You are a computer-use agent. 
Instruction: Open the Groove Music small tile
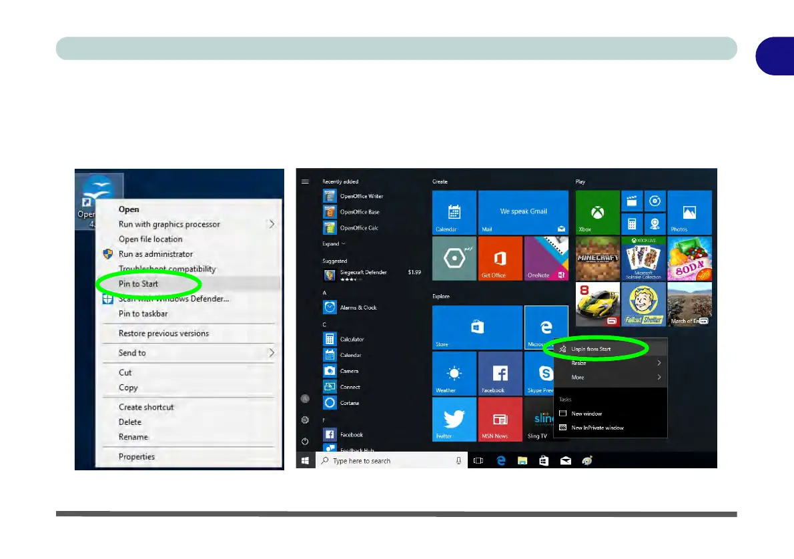tap(655, 201)
